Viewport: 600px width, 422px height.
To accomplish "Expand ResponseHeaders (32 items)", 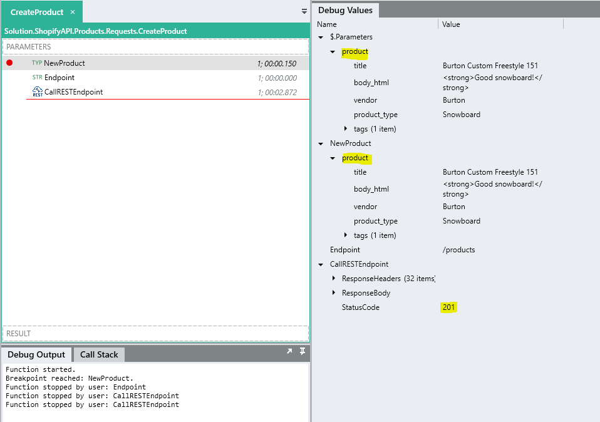I will 334,278.
